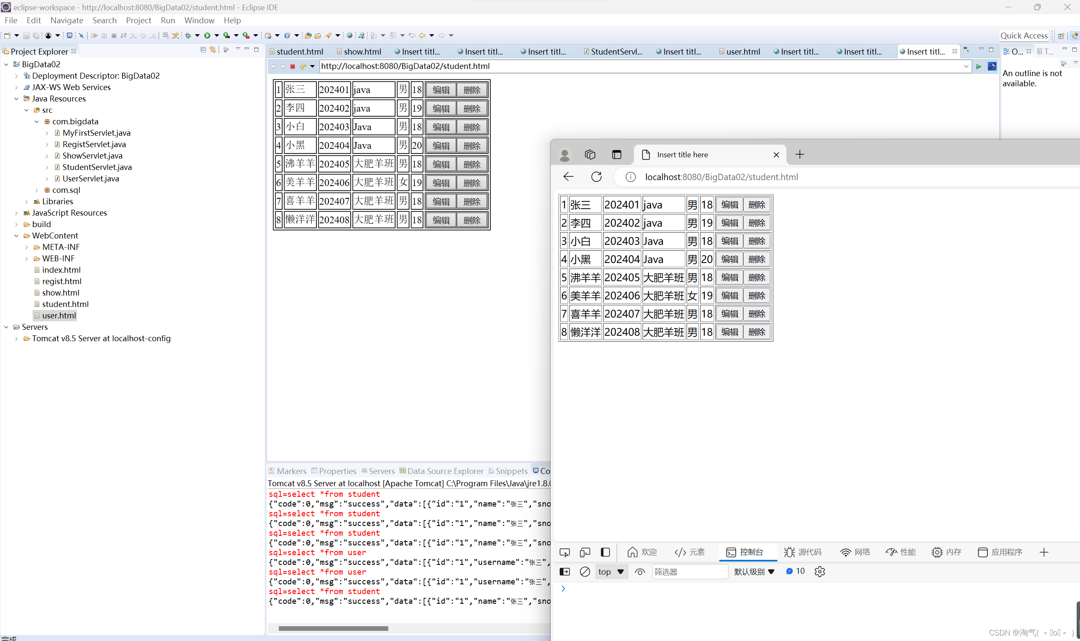
Task: Save the current file in Eclipse
Action: [x=27, y=36]
